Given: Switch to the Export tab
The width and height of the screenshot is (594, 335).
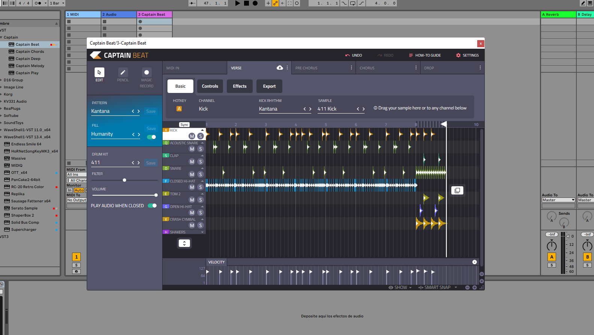Looking at the screenshot, I should click(269, 86).
